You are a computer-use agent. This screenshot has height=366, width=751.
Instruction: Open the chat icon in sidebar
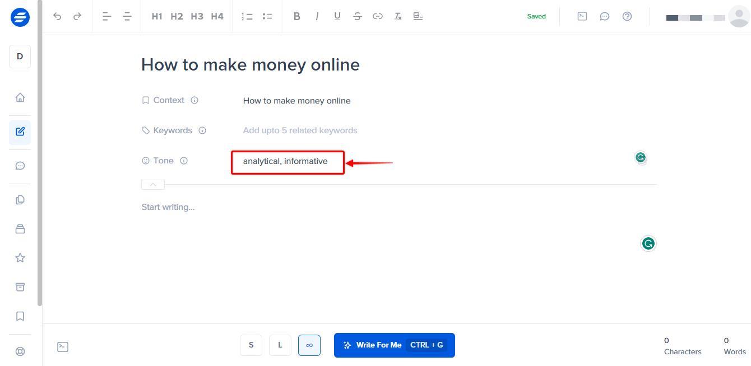20,166
